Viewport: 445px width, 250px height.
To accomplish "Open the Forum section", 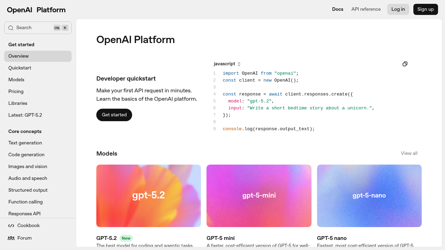I will click(24, 238).
